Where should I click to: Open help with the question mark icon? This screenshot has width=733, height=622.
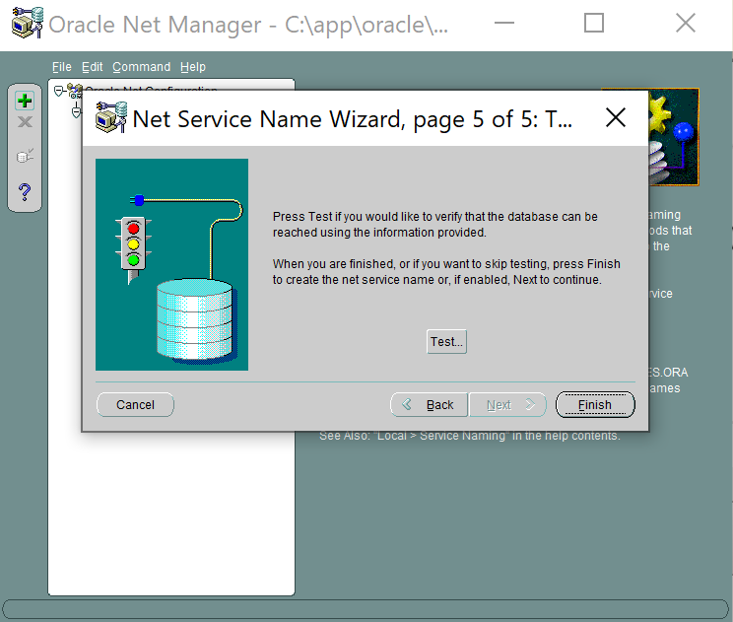(26, 191)
